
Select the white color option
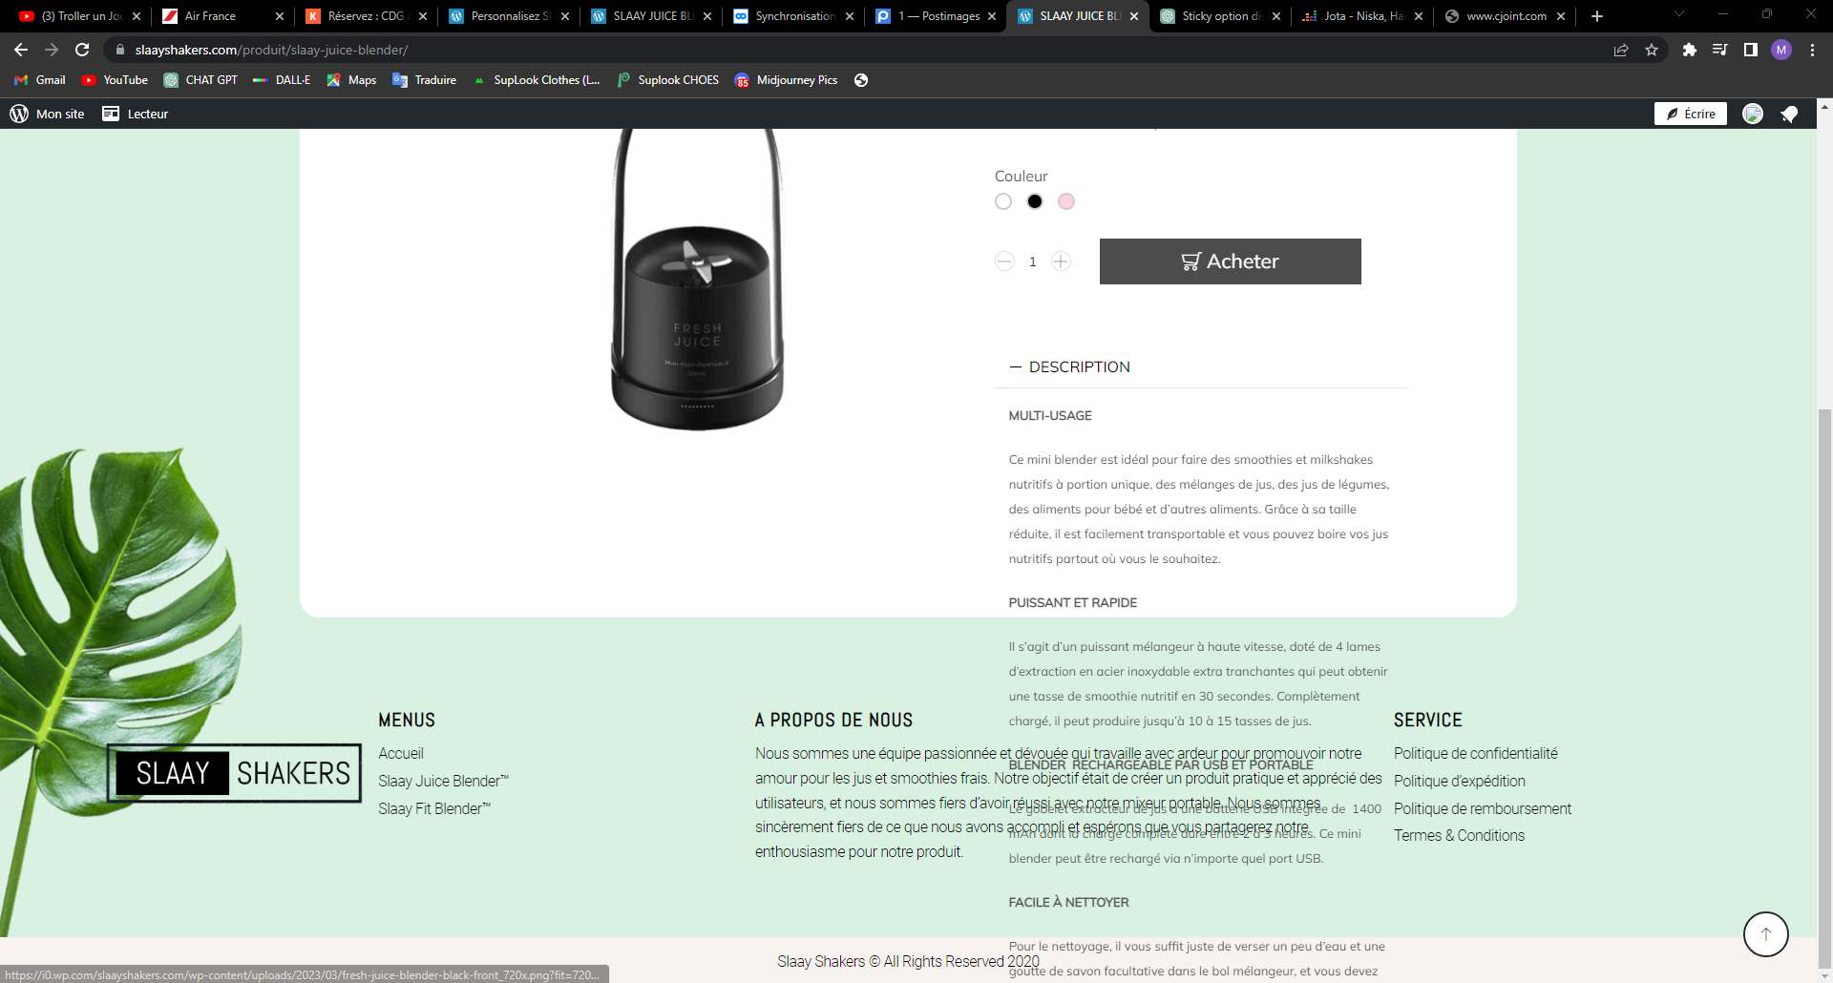(x=1003, y=201)
